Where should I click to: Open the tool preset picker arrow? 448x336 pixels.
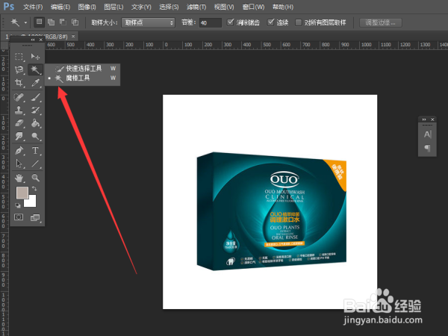[x=25, y=22]
